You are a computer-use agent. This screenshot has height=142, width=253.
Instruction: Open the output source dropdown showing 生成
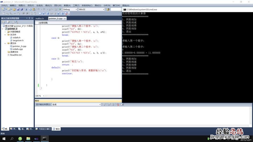76,105
